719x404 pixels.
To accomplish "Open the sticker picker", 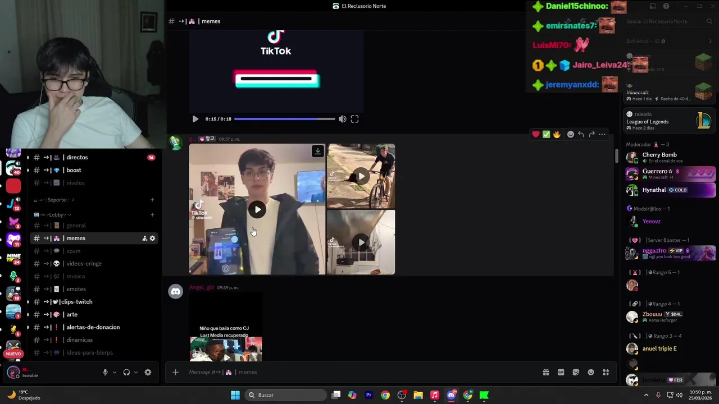I will point(576,372).
